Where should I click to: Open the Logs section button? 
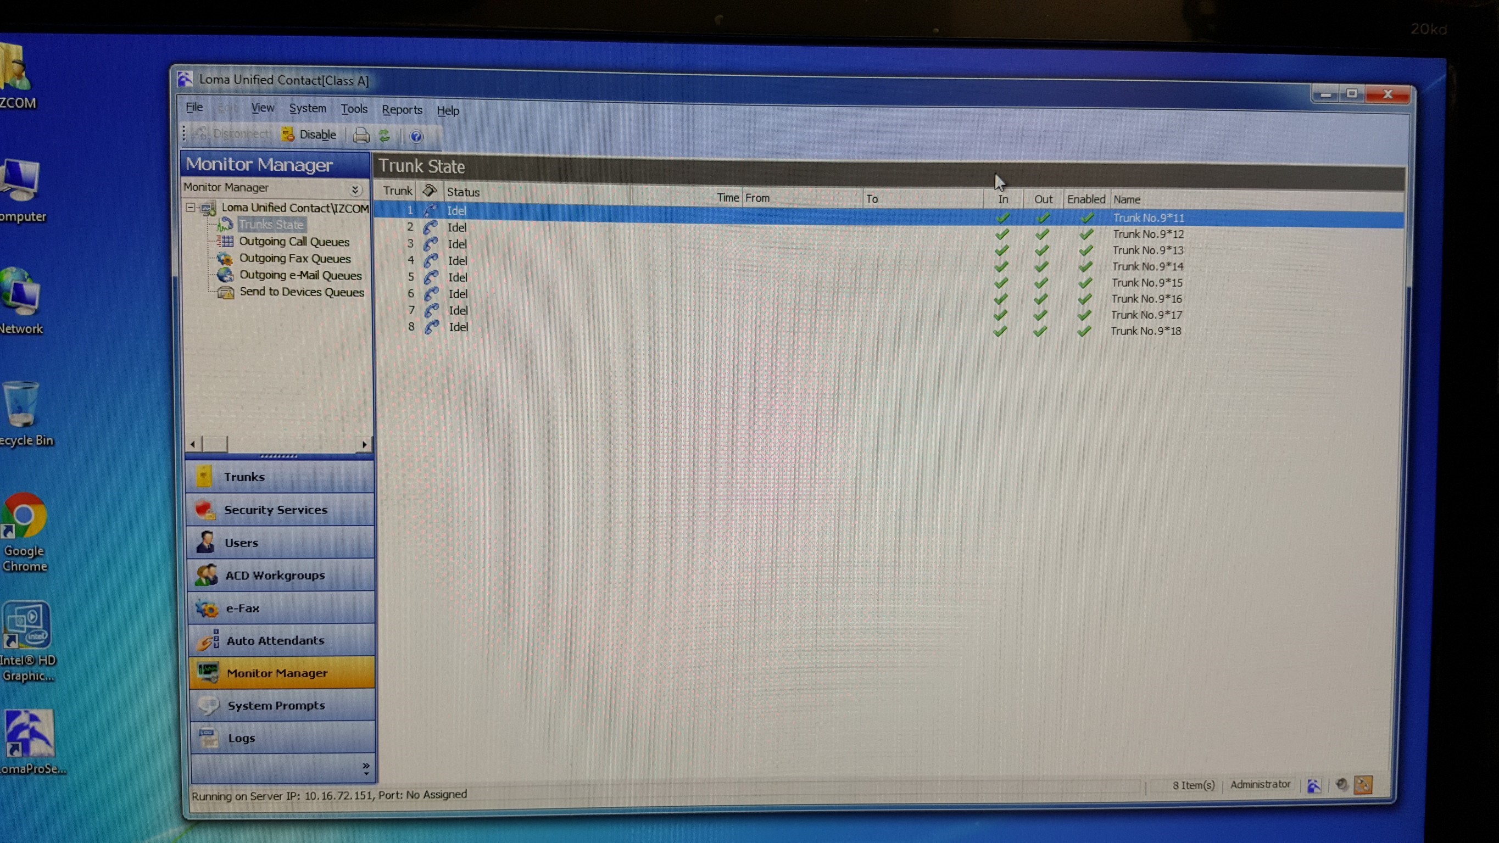point(242,738)
